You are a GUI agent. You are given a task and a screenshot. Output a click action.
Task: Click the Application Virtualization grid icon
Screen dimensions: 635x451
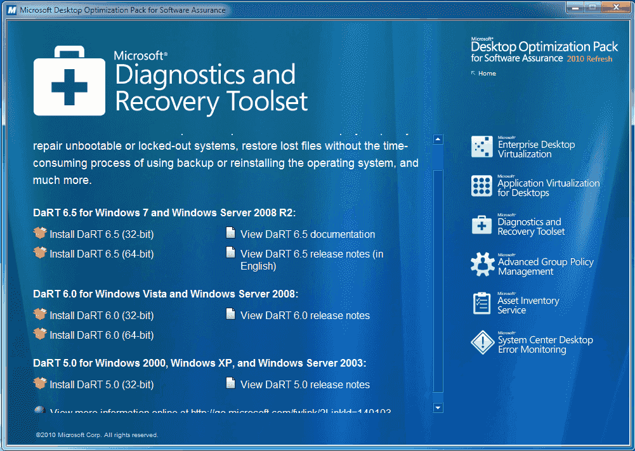point(482,186)
